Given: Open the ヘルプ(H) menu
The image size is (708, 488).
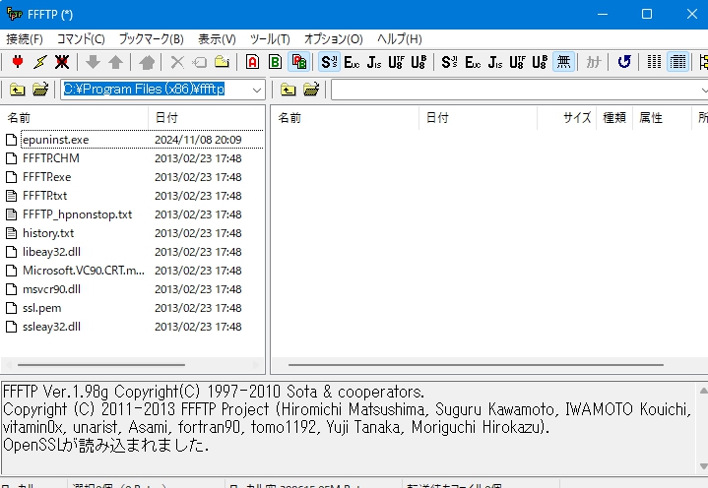Looking at the screenshot, I should [399, 39].
